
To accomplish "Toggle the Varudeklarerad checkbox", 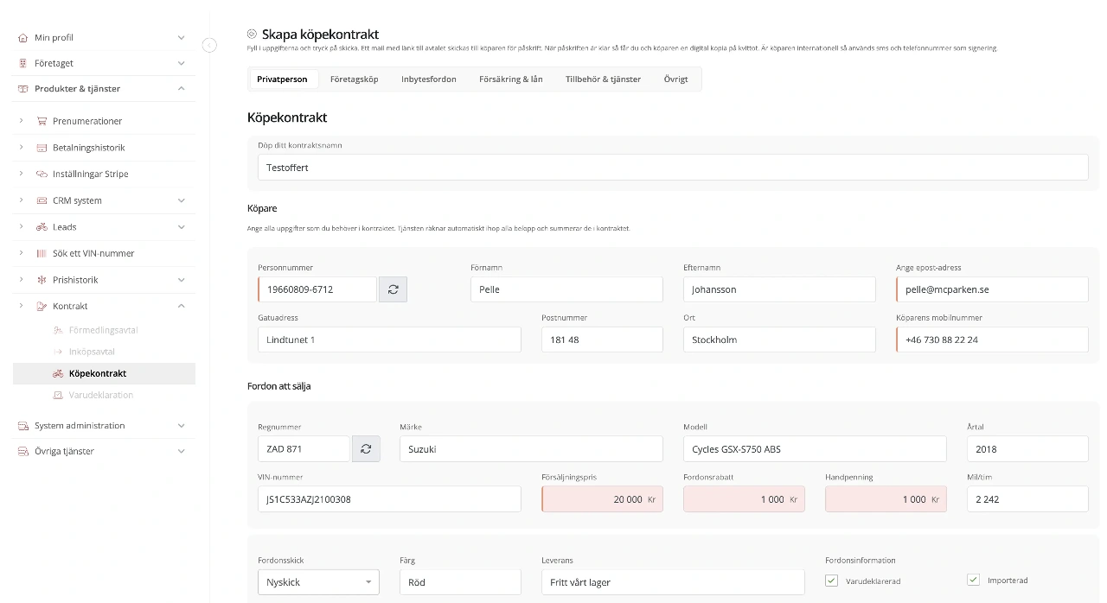I will [x=832, y=581].
